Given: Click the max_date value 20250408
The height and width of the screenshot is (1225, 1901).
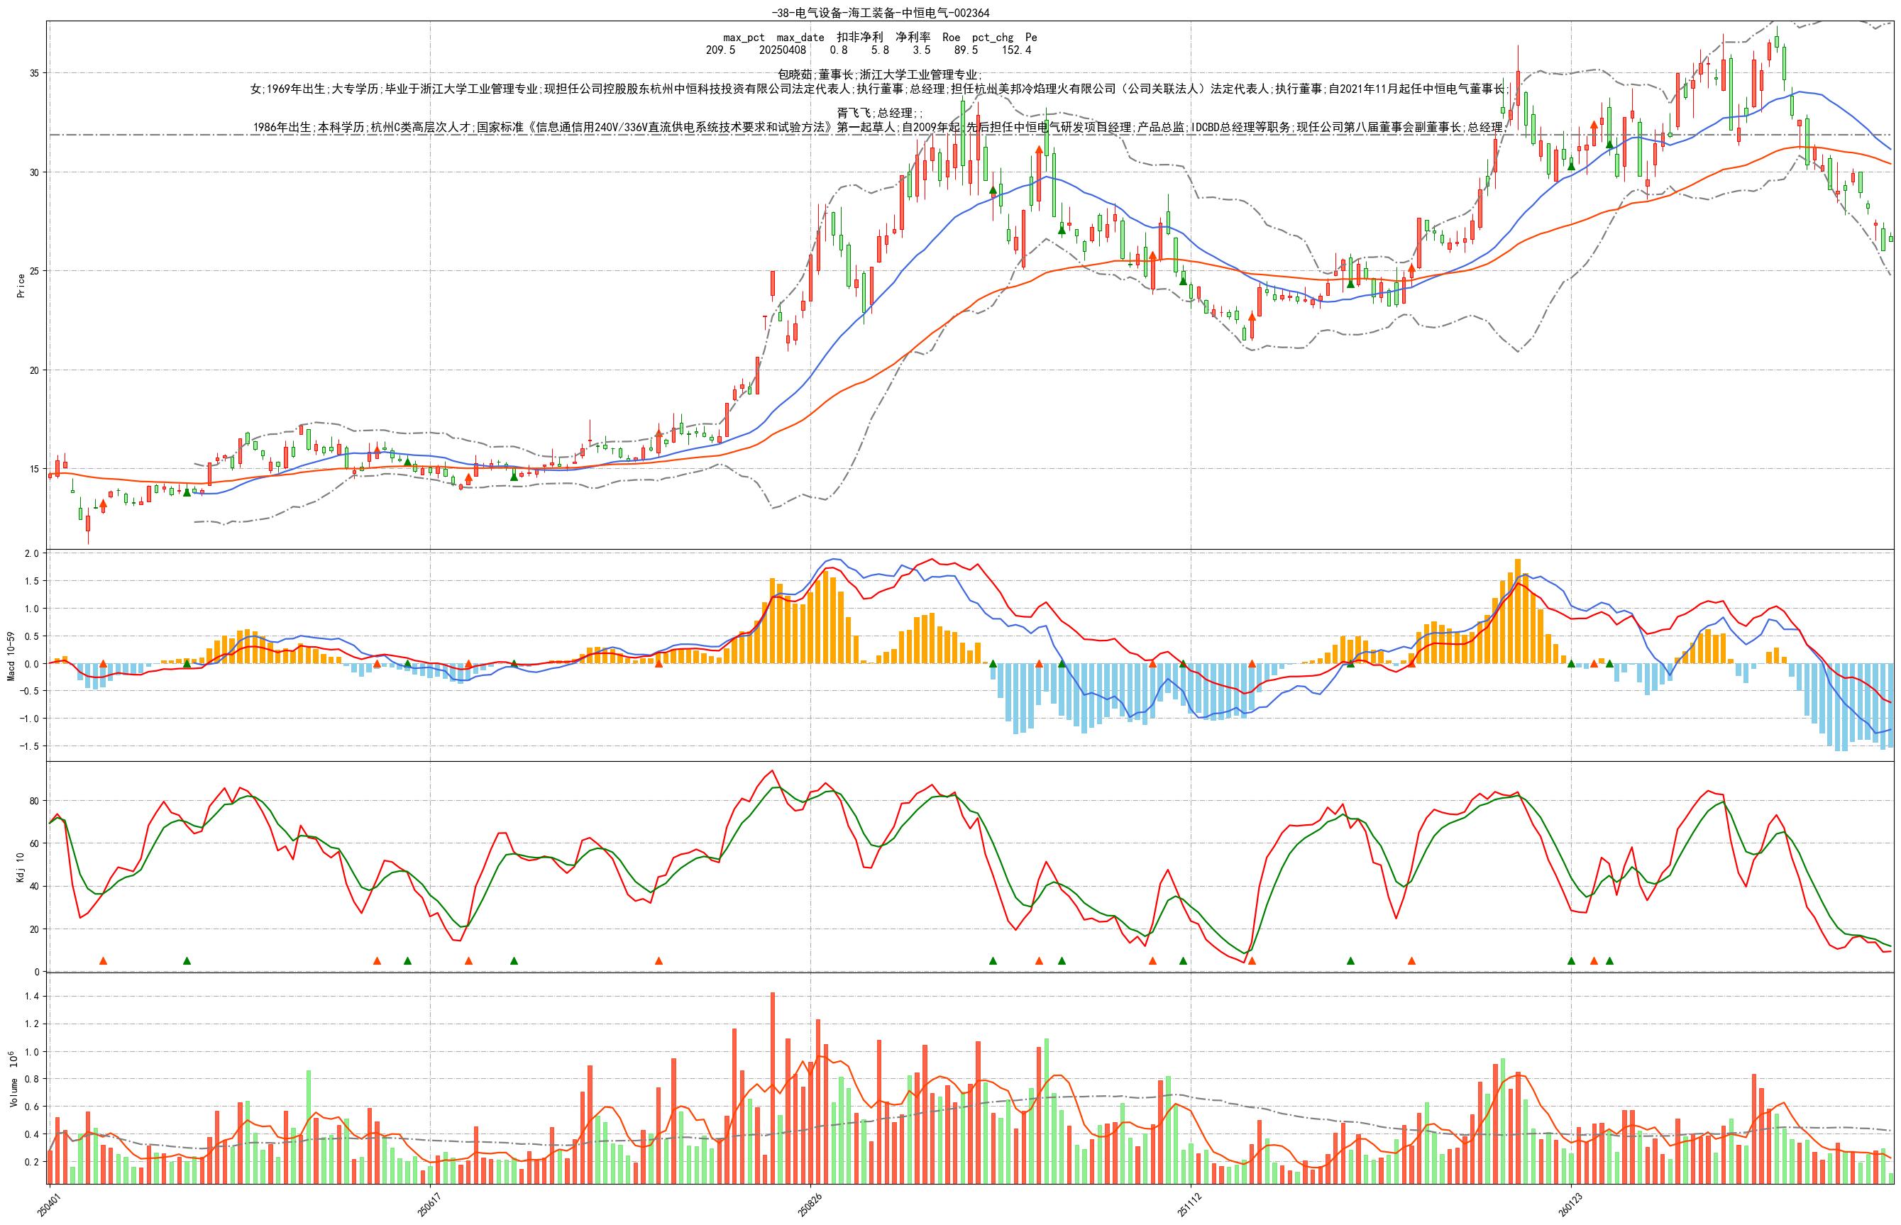Looking at the screenshot, I should point(781,50).
